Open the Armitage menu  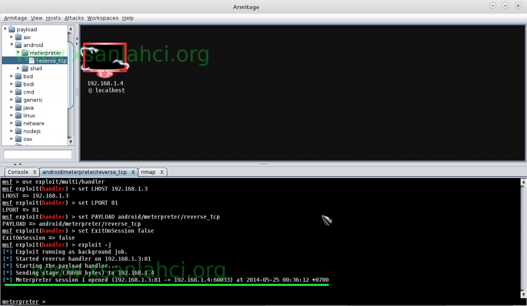pos(15,18)
